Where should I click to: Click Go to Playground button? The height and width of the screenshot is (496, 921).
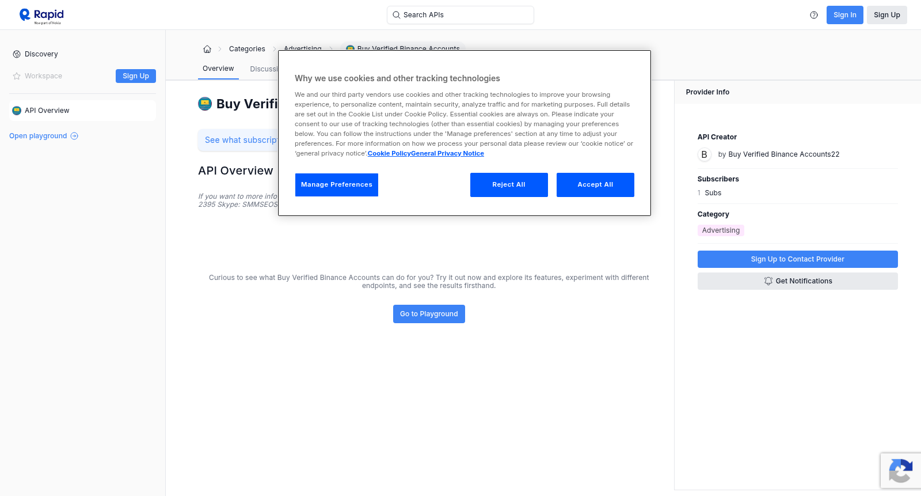point(429,314)
